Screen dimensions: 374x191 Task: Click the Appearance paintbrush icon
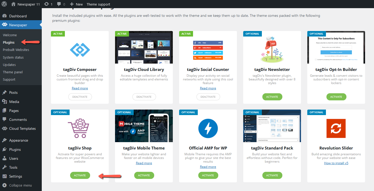(x=4, y=140)
